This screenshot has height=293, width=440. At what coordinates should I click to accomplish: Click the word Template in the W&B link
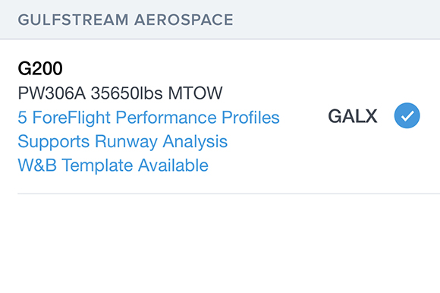pos(97,165)
